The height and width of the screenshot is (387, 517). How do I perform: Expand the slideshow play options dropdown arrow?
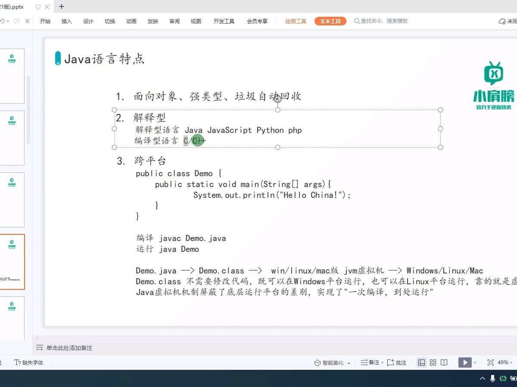tap(475, 362)
